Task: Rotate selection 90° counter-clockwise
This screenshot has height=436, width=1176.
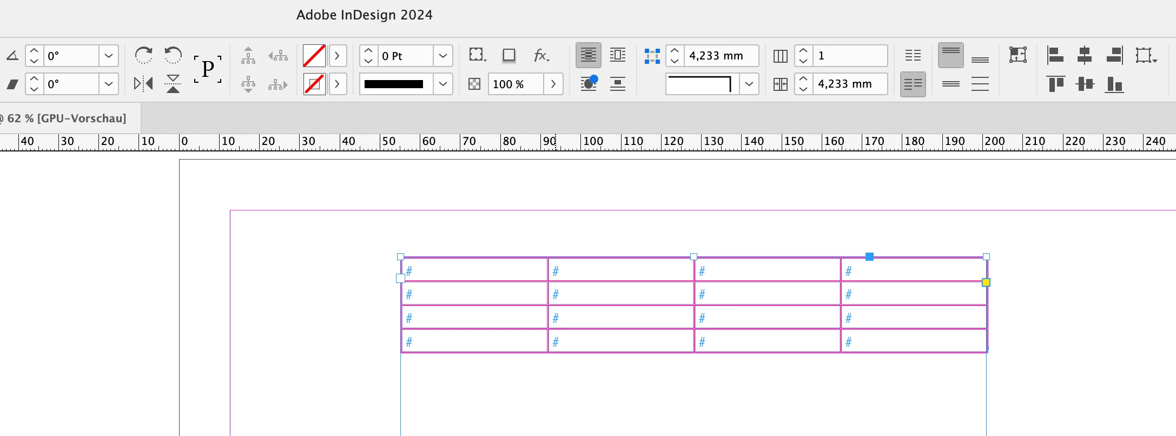Action: tap(173, 55)
